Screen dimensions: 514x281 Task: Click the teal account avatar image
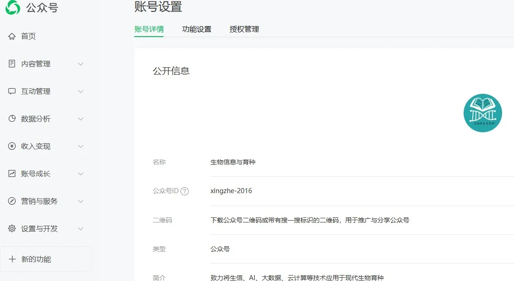click(482, 113)
